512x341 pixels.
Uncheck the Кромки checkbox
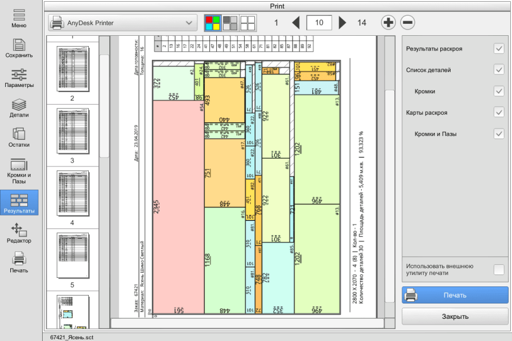pyautogui.click(x=498, y=91)
